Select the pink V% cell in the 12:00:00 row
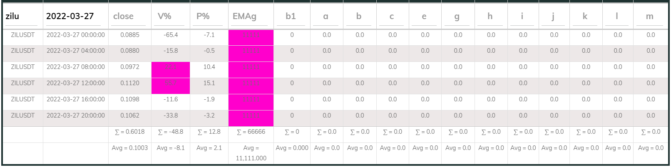Image resolution: width=671 pixels, height=167 pixels. (x=171, y=83)
